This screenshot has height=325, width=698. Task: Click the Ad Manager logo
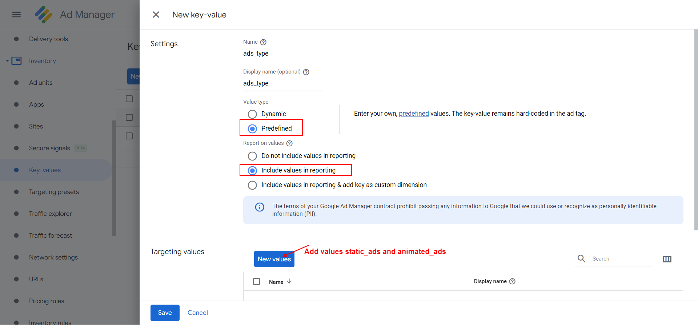click(44, 15)
